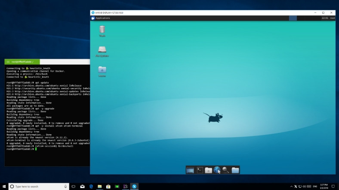The width and height of the screenshot is (339, 190).
Task: Click the X410 tray icon in the notification area
Action: [x=296, y=187]
